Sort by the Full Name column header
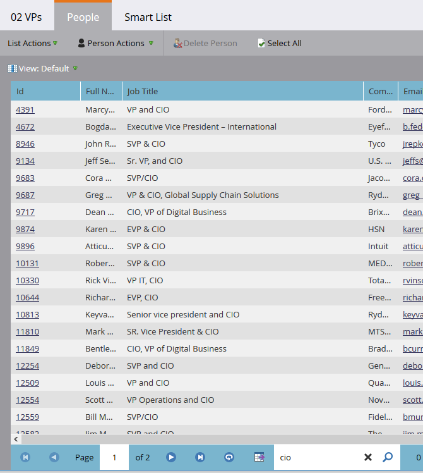Screen dimensions: 423x473 (x=101, y=91)
